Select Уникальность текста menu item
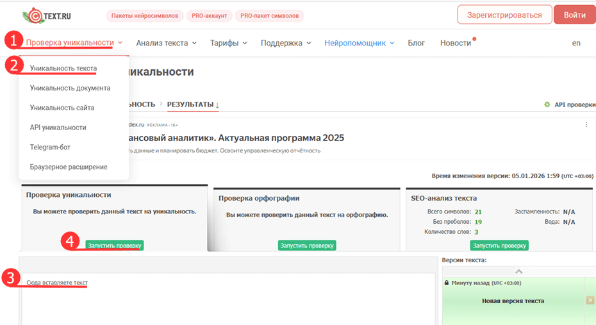596x325 pixels. [x=63, y=69]
